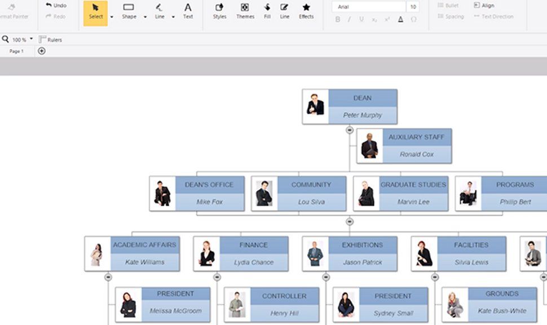
Task: Activate the Select tool
Action: pyautogui.click(x=95, y=12)
